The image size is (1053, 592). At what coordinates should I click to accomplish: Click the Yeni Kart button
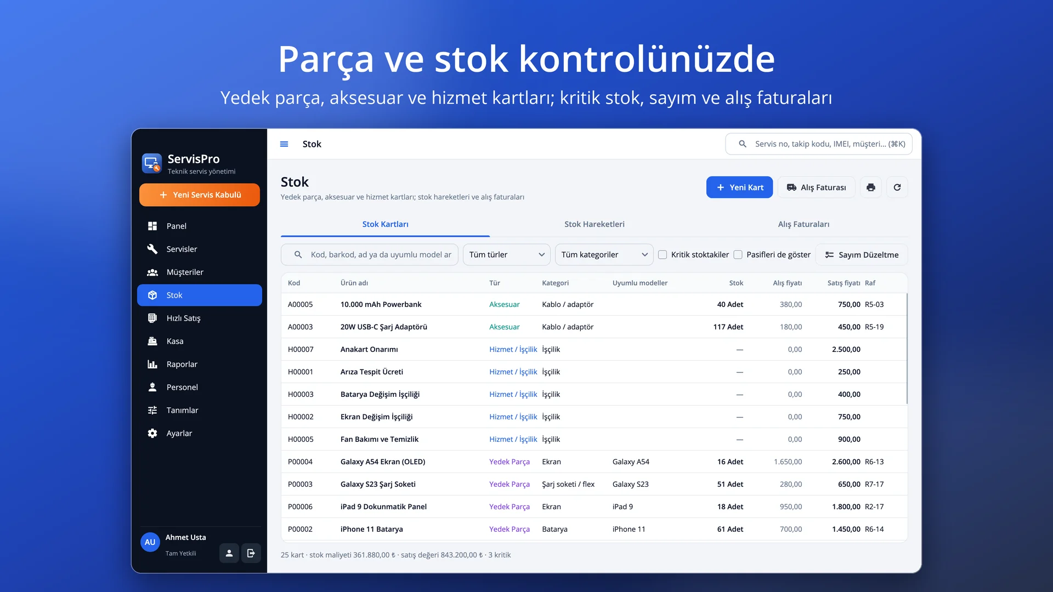pos(739,187)
